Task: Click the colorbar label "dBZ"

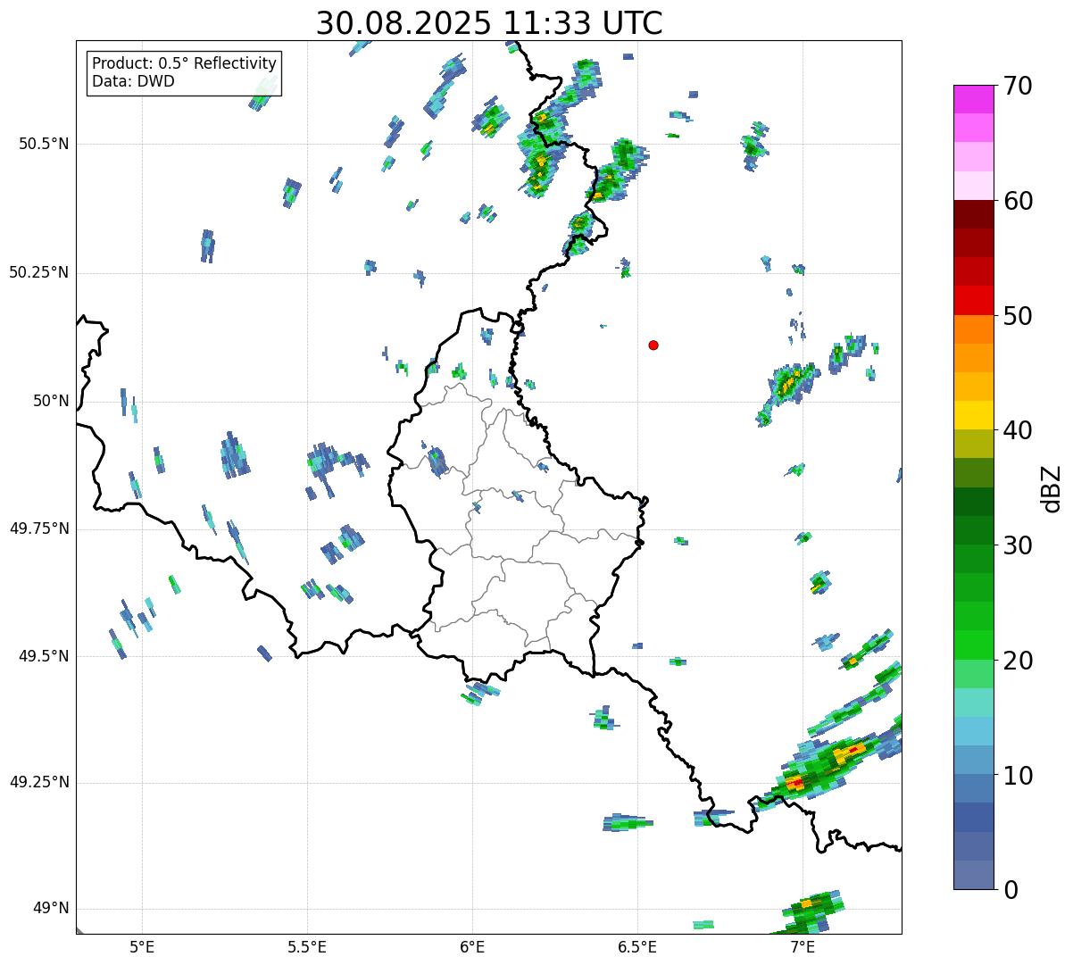Action: click(x=1052, y=487)
